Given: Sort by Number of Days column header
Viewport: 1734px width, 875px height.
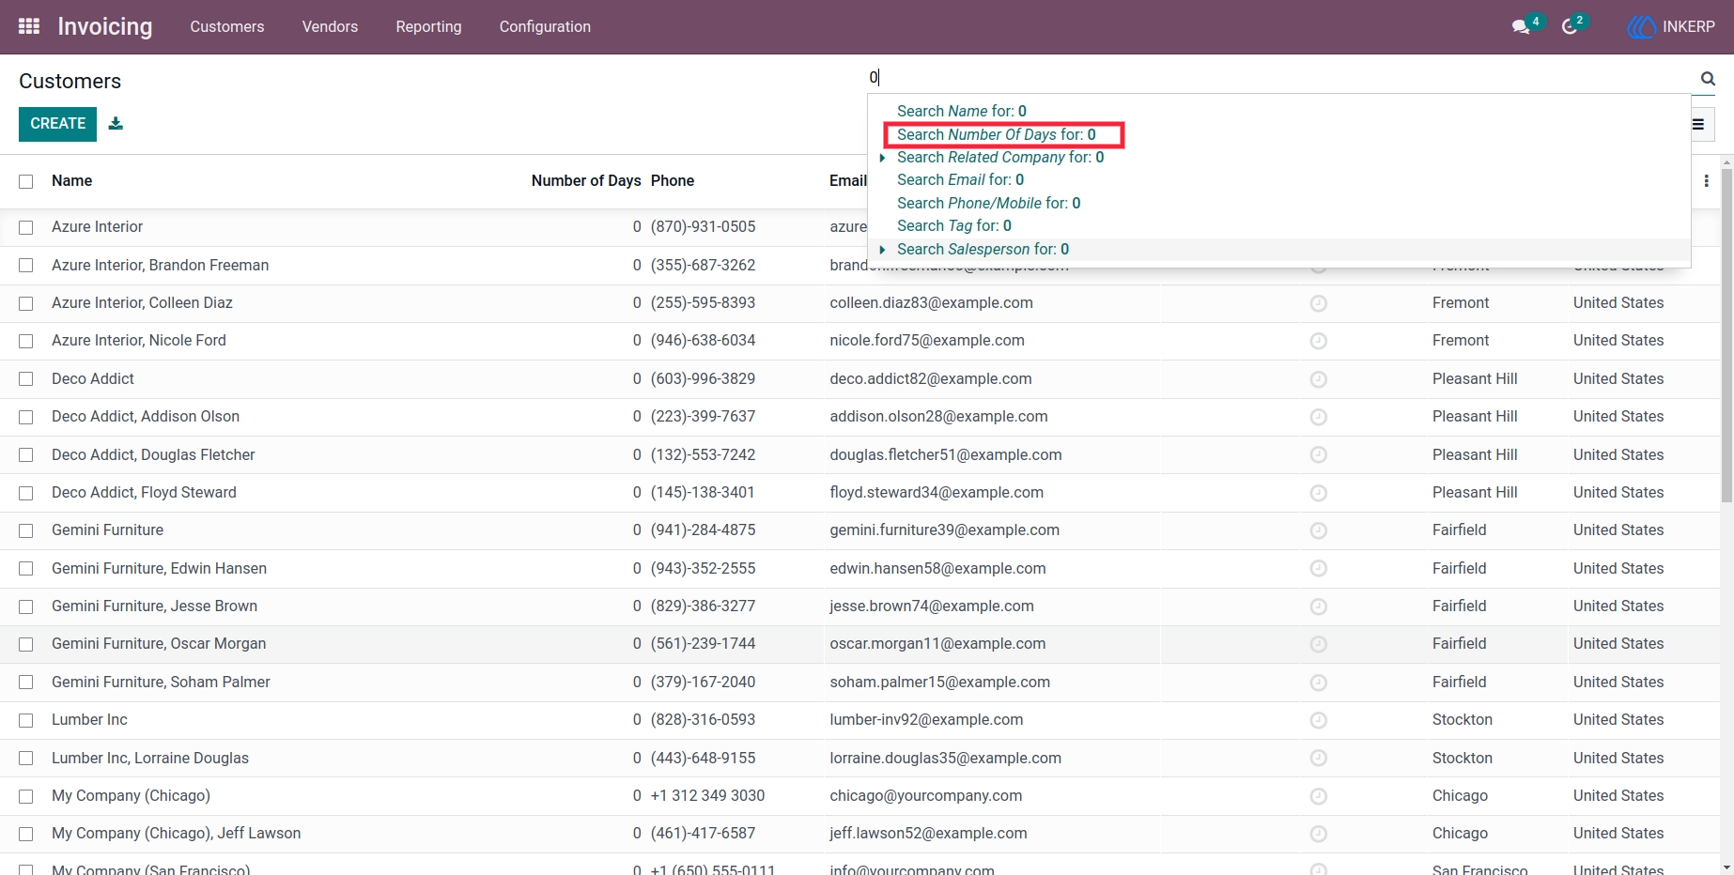Looking at the screenshot, I should point(586,181).
